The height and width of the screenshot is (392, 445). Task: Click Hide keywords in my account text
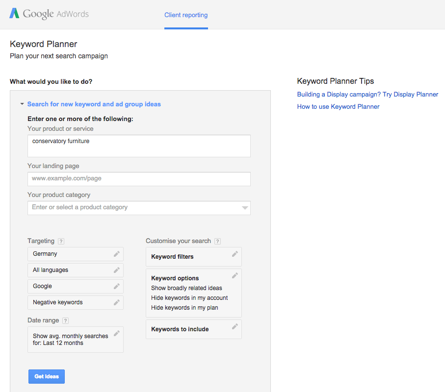tap(189, 298)
